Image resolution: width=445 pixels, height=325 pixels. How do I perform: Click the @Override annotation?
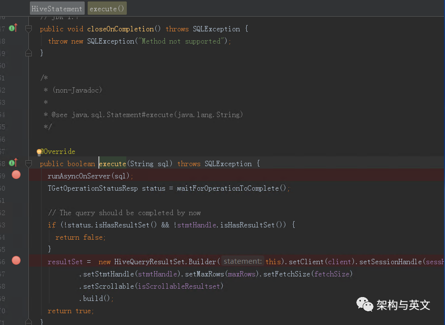pos(58,151)
